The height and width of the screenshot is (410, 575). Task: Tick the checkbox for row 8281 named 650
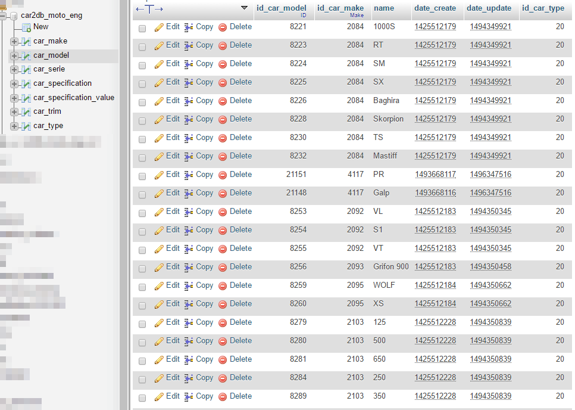click(x=142, y=361)
